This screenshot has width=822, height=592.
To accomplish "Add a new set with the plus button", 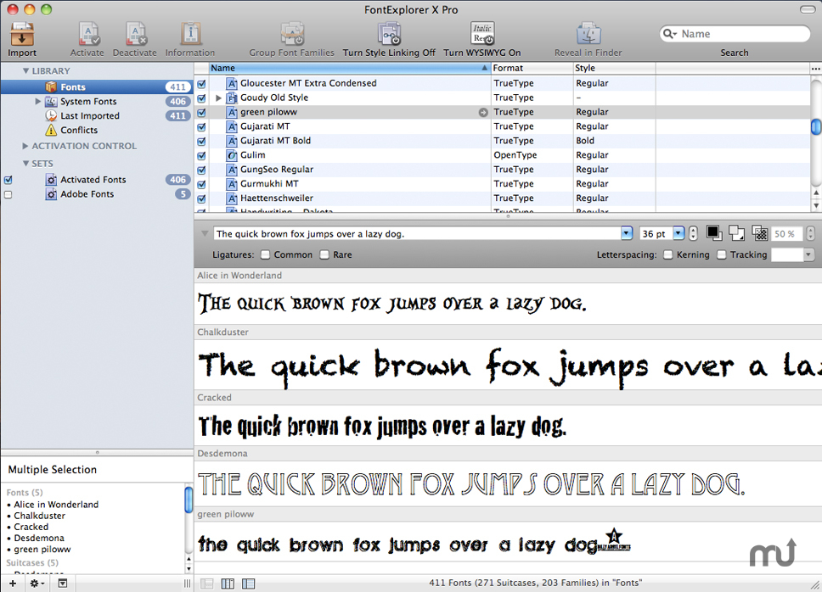I will (12, 583).
